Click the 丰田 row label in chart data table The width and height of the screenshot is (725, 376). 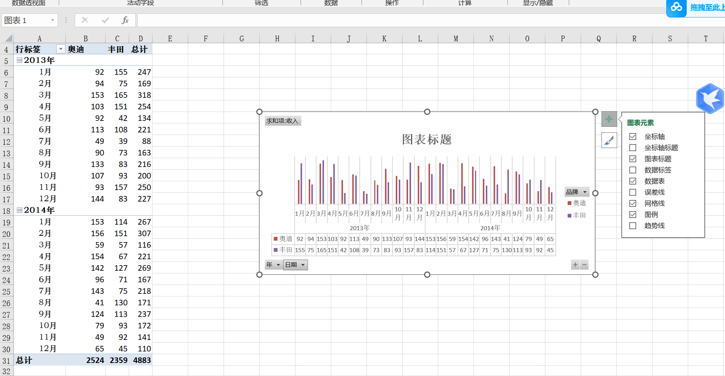tap(286, 250)
